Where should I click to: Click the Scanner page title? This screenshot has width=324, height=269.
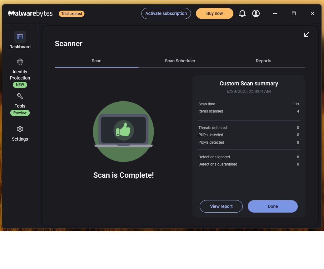click(69, 44)
